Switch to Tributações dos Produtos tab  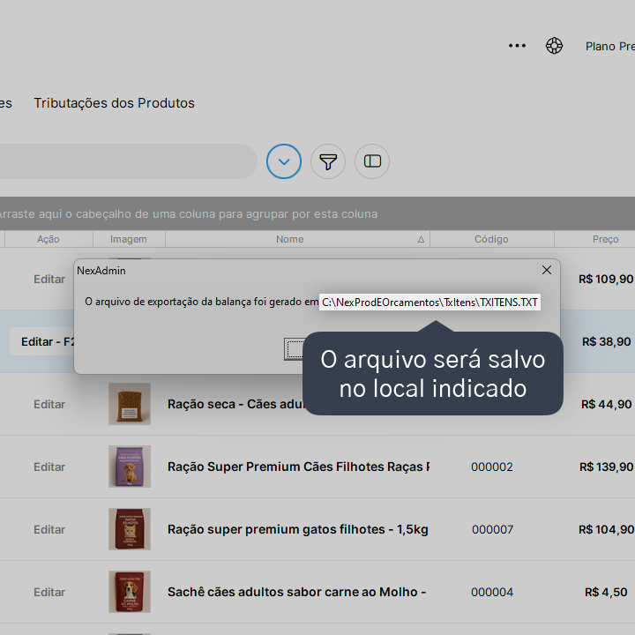[x=114, y=103]
